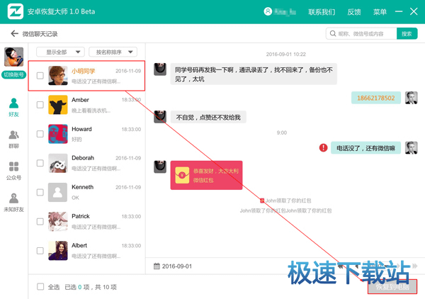Click Albert's avatar photo
Viewport: 425px width, 299px height.
[x=58, y=251]
